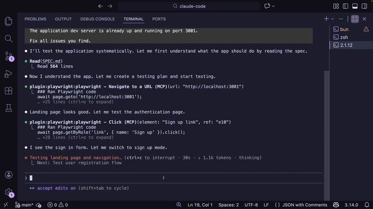Click the Navigate to a URL tool call line
This screenshot has height=209, width=373.
(136, 87)
